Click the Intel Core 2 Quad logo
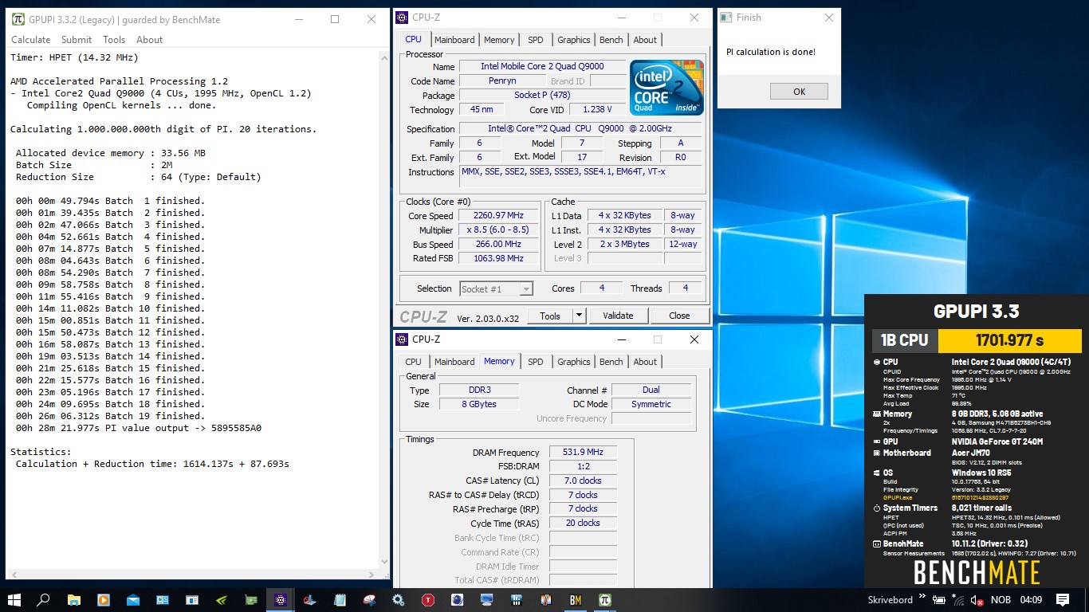 pyautogui.click(x=666, y=88)
